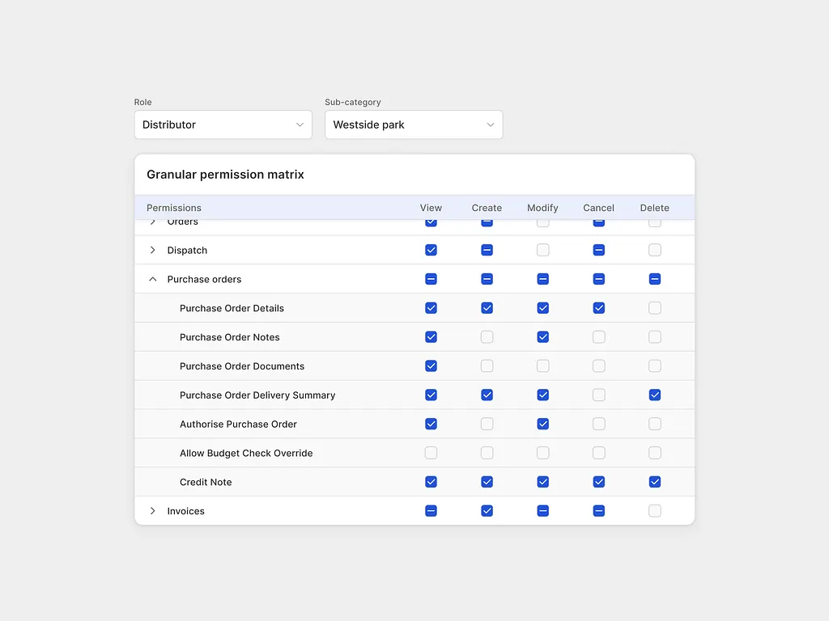Uncheck Delete for Purchase Order Delivery Summary
The image size is (829, 621).
(655, 395)
